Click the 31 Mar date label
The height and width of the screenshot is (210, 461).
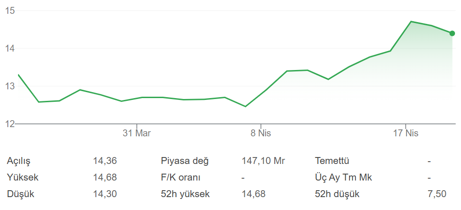coord(137,134)
